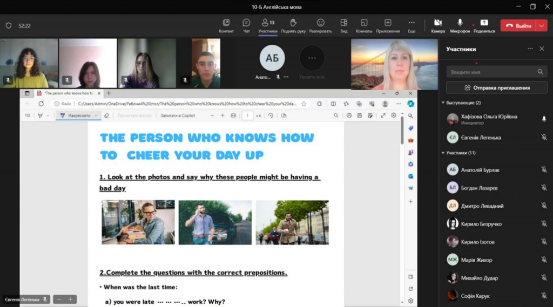Zoom in shared content with plus button
The width and height of the screenshot is (553, 307).
coord(70,299)
